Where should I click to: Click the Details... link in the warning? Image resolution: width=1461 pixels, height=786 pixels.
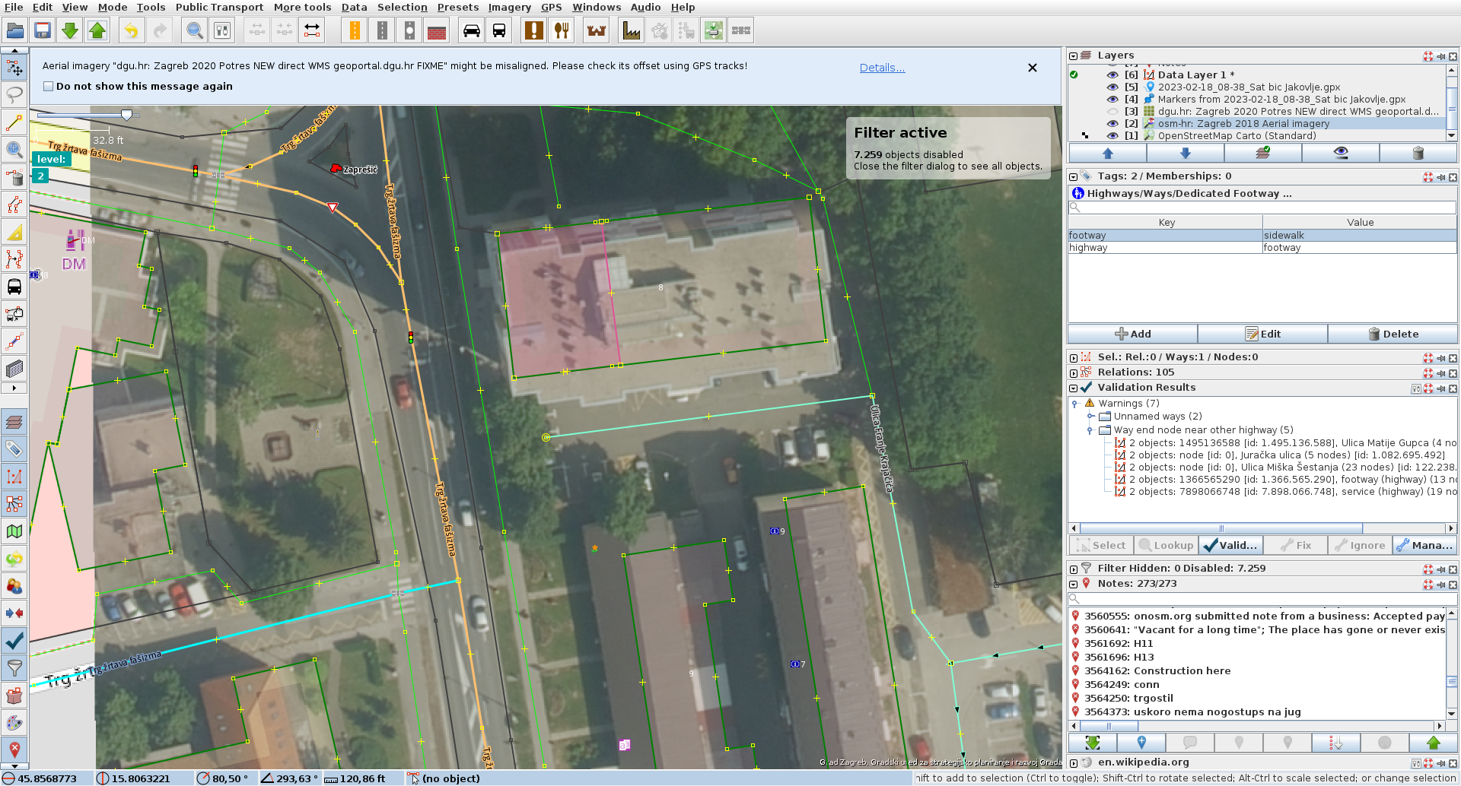[882, 68]
